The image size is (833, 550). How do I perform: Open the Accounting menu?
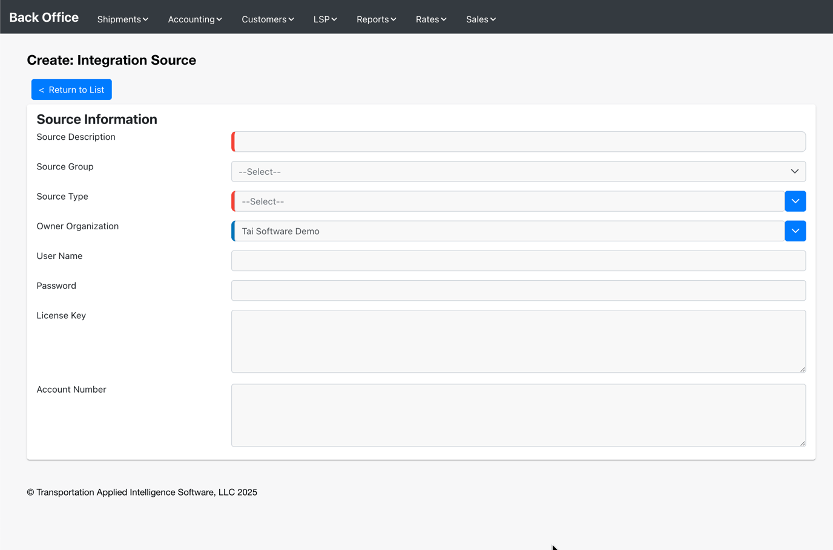coord(194,19)
